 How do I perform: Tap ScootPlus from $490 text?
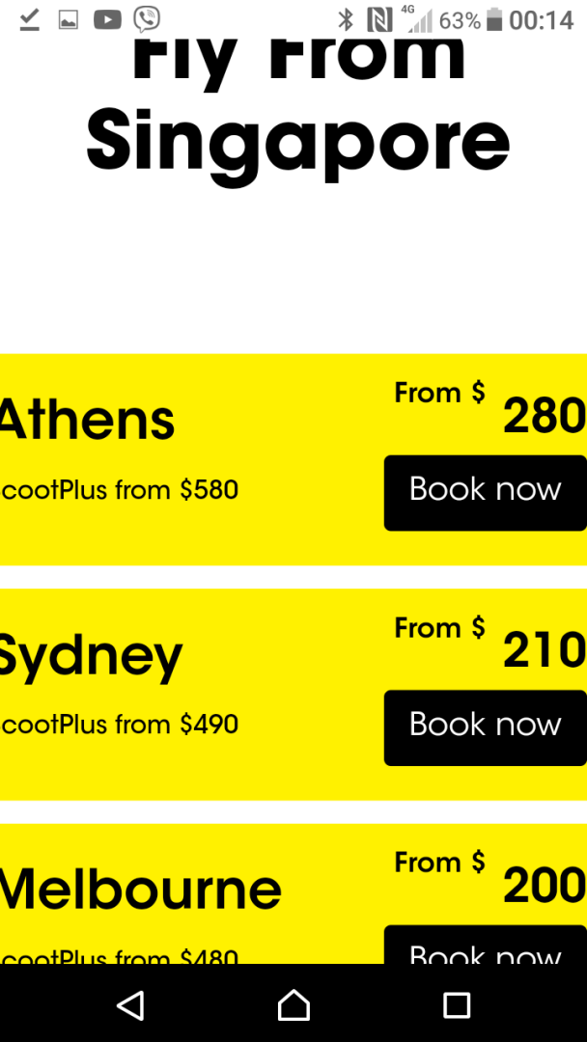(119, 725)
